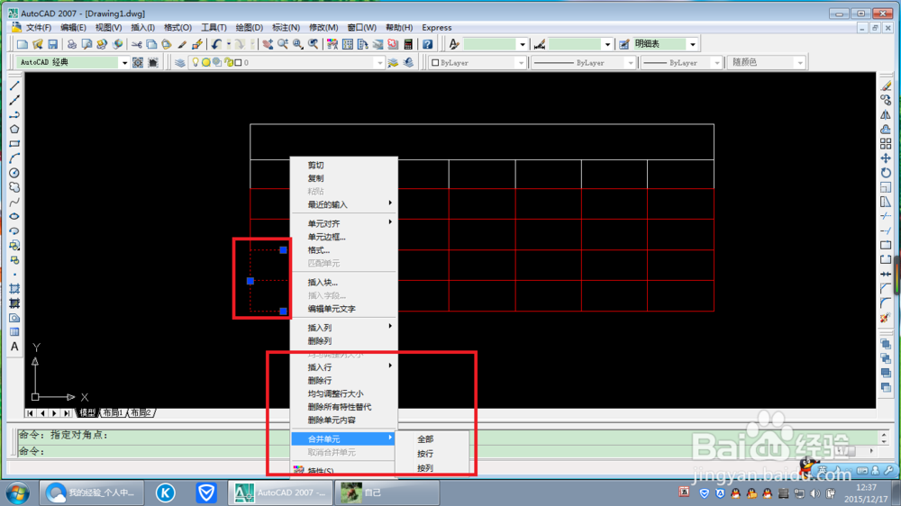The image size is (901, 506).
Task: Select the Multiline Text A tool
Action: pyautogui.click(x=14, y=347)
